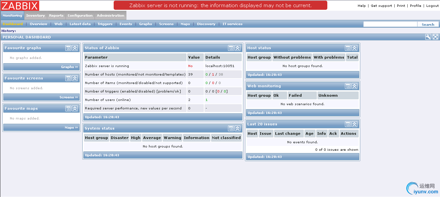Click the red 'No' server running value

click(x=190, y=66)
